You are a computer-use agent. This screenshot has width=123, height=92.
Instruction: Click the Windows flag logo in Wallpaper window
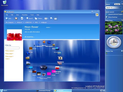[97, 15]
